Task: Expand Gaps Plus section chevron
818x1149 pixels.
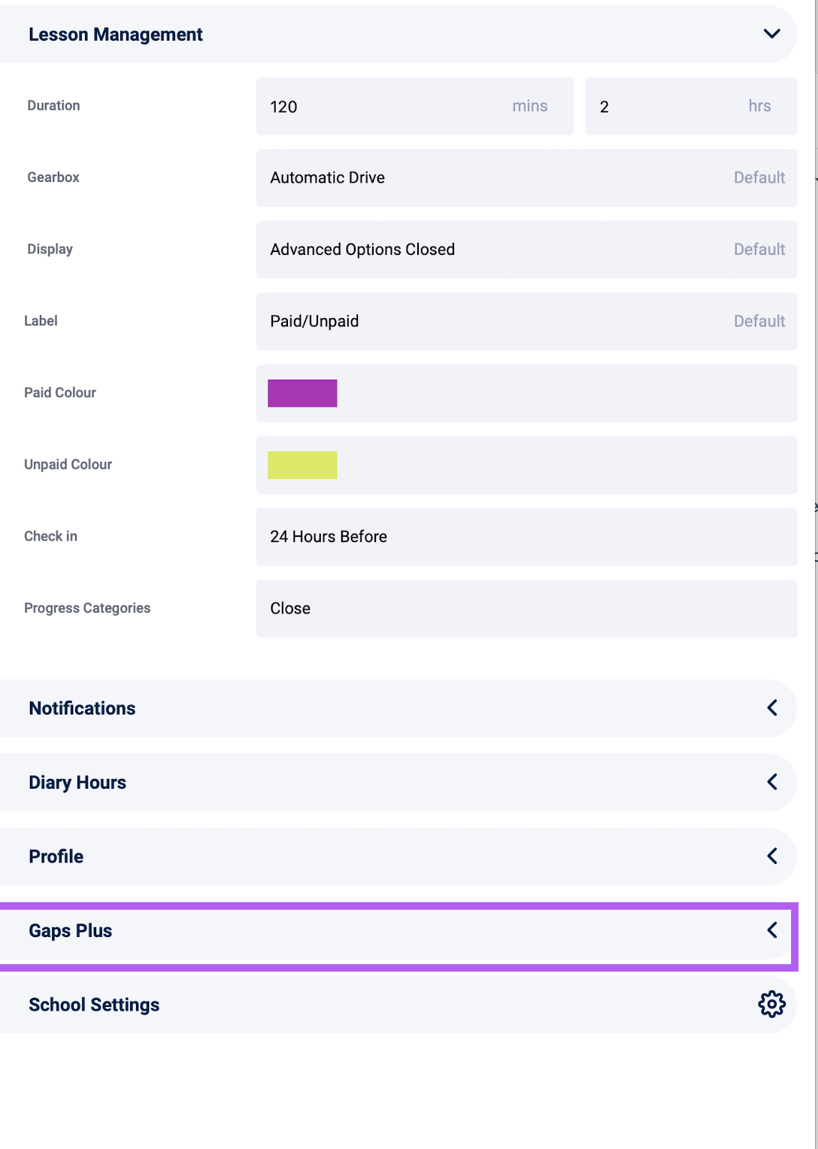Action: click(772, 930)
